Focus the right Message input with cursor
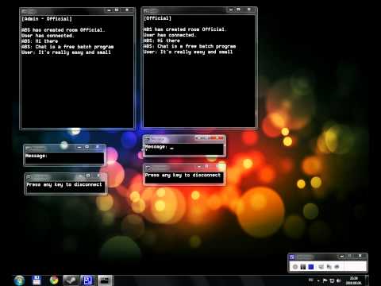 point(184,149)
